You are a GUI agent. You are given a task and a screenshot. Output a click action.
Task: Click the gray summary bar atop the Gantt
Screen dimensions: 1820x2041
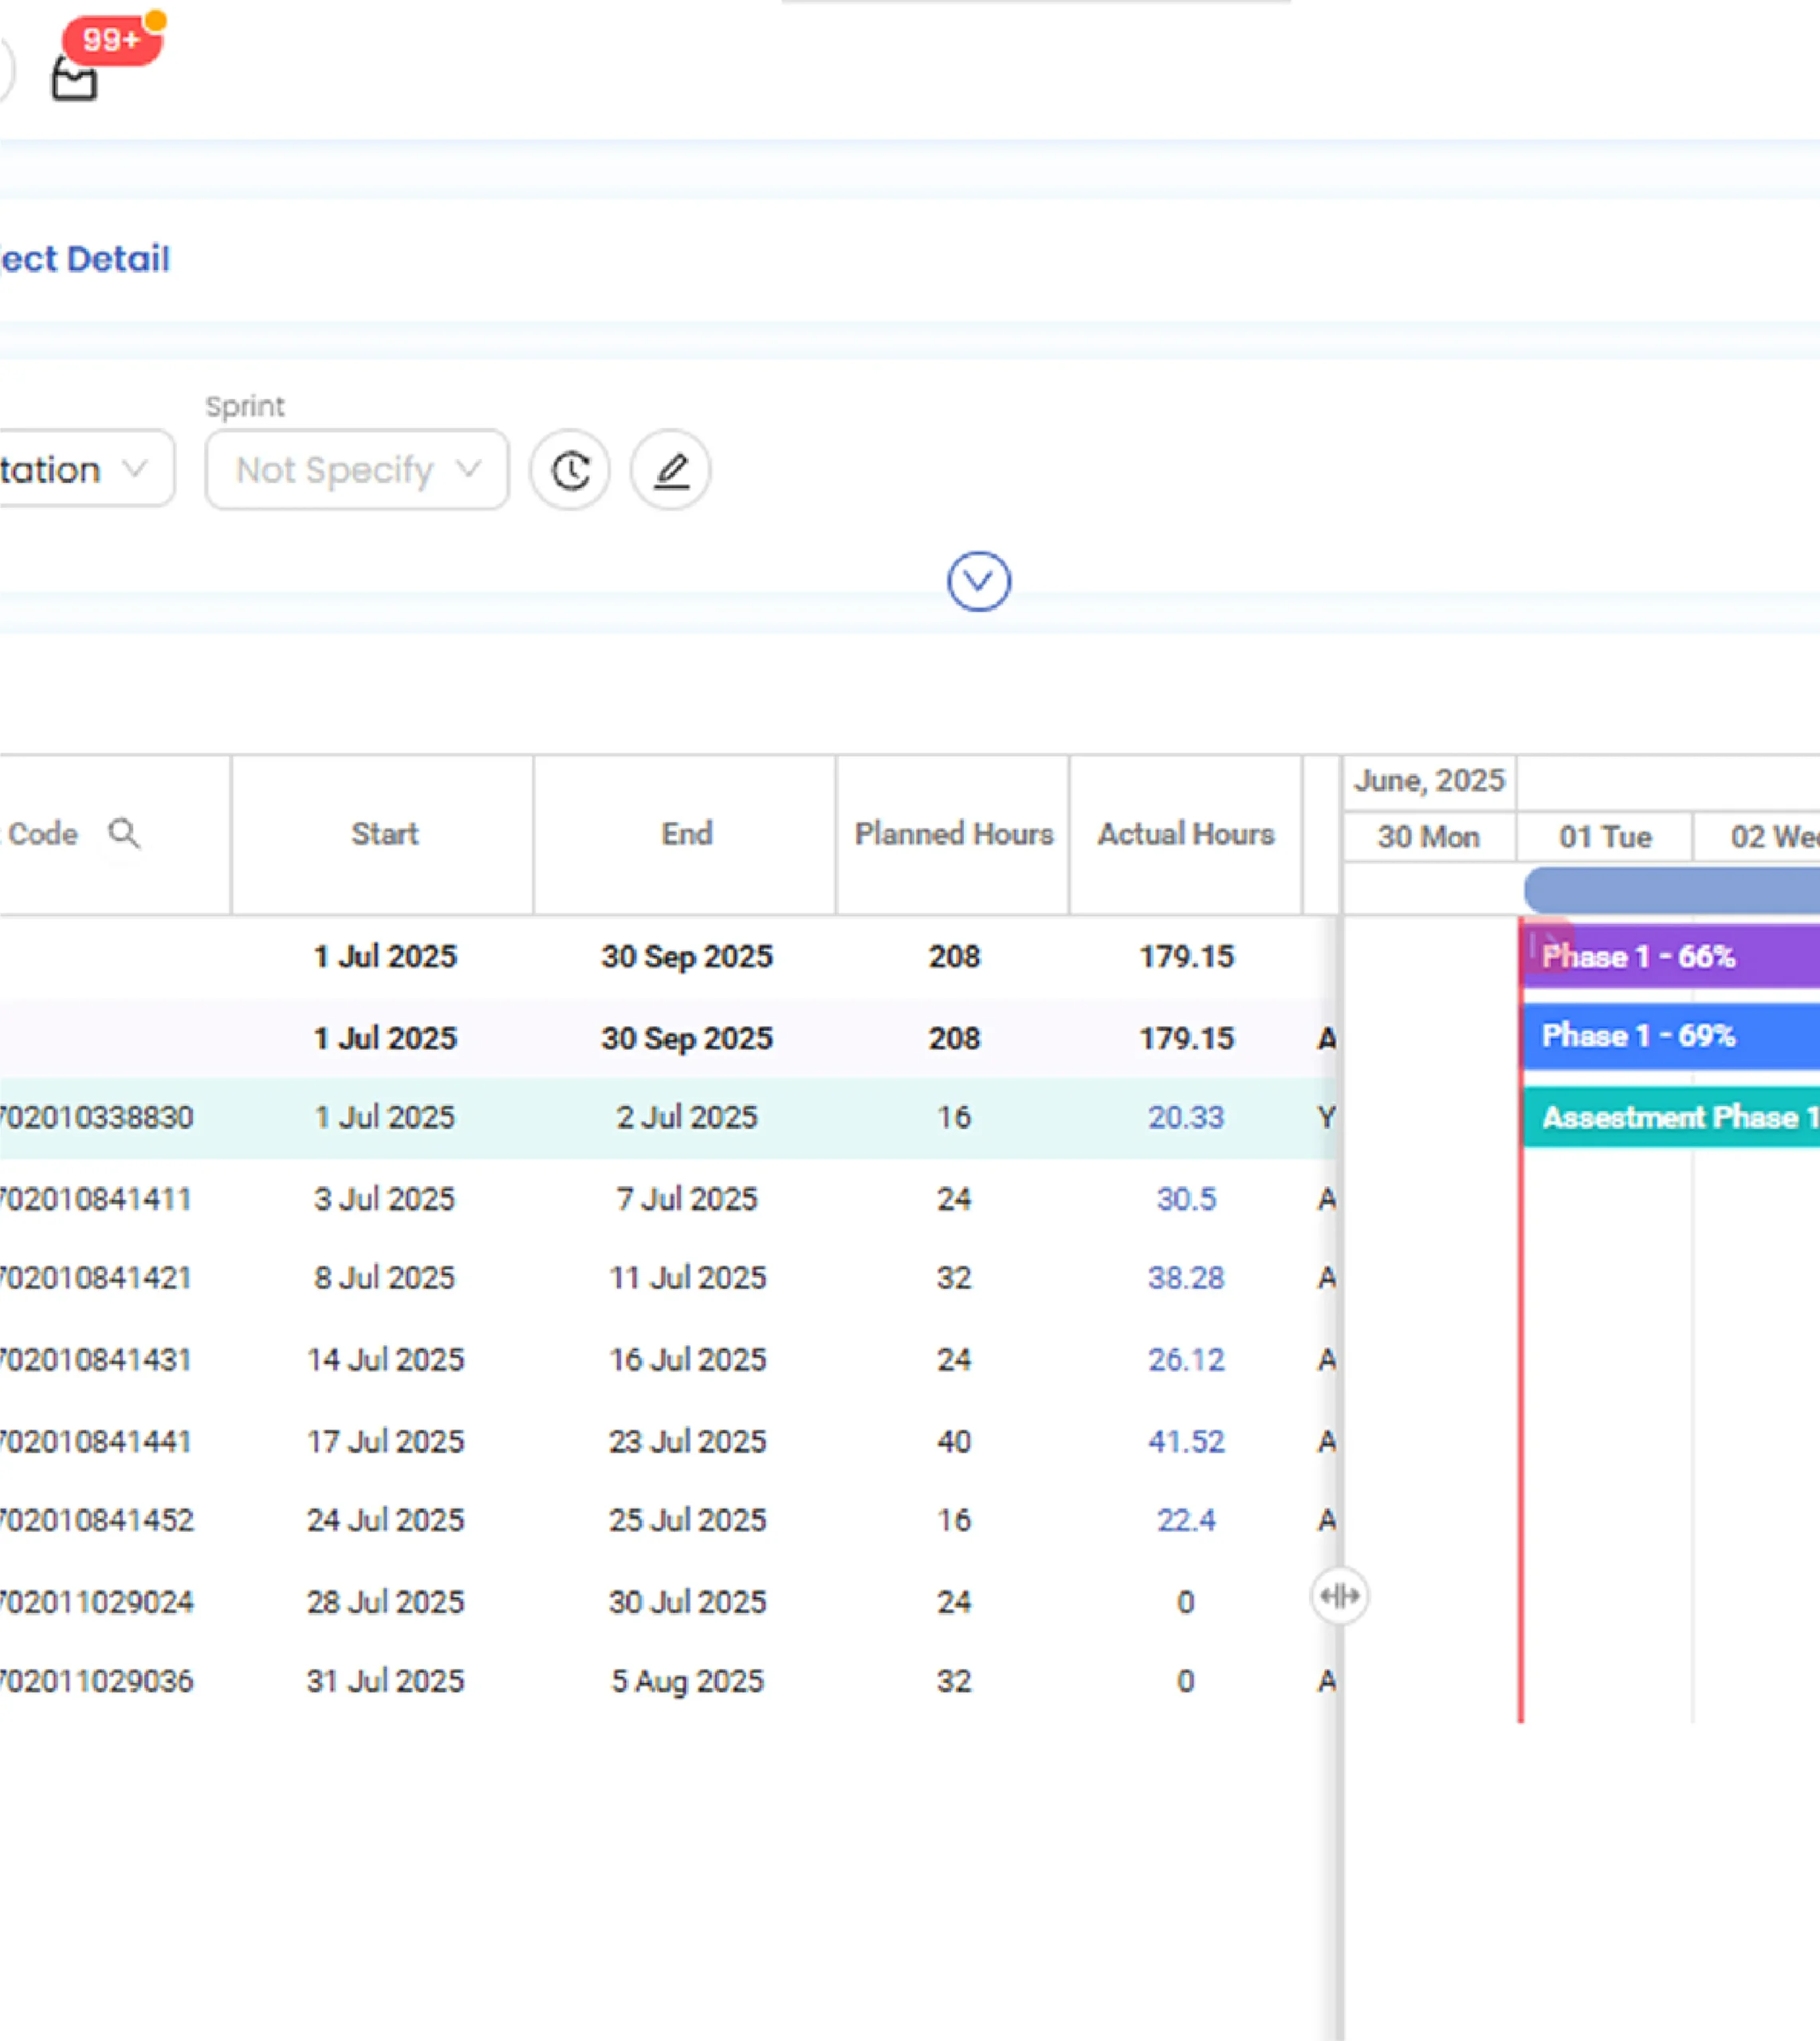click(1671, 890)
